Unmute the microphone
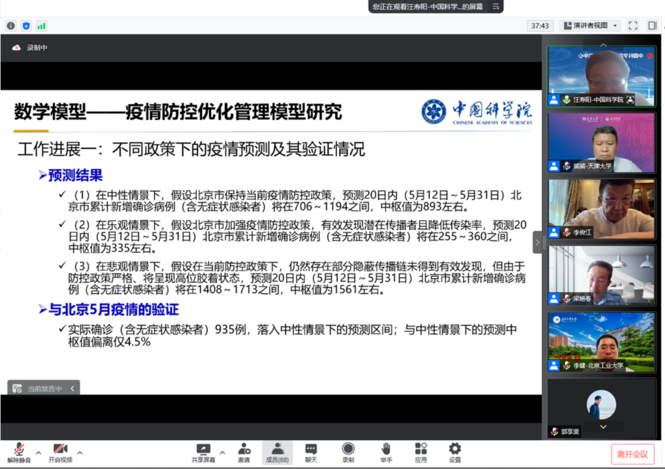The height and width of the screenshot is (469, 665). 19,452
